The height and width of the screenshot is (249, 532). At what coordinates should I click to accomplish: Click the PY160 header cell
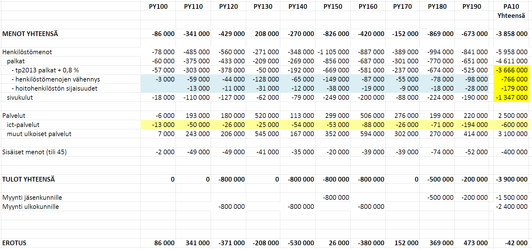(x=368, y=7)
